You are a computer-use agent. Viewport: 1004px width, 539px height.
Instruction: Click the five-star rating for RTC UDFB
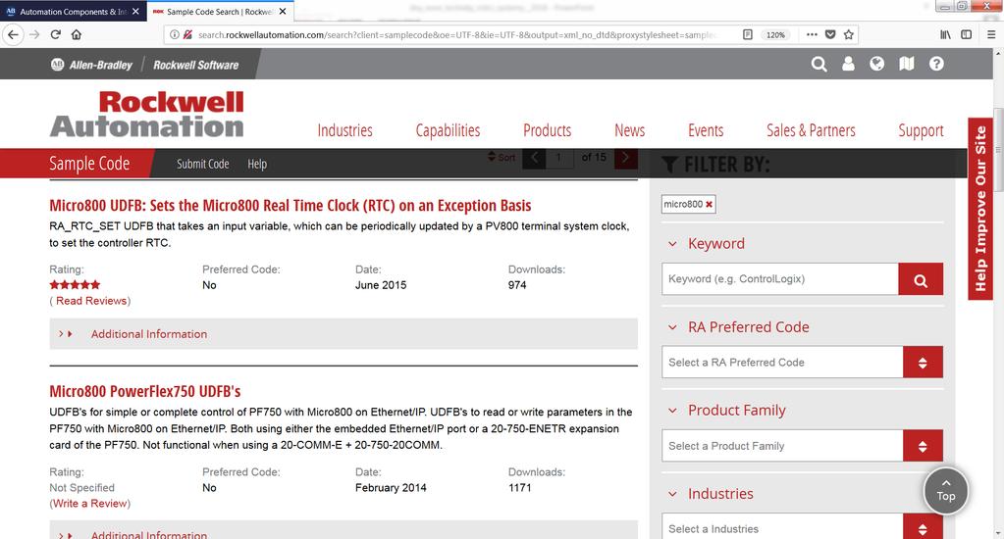[x=75, y=284]
